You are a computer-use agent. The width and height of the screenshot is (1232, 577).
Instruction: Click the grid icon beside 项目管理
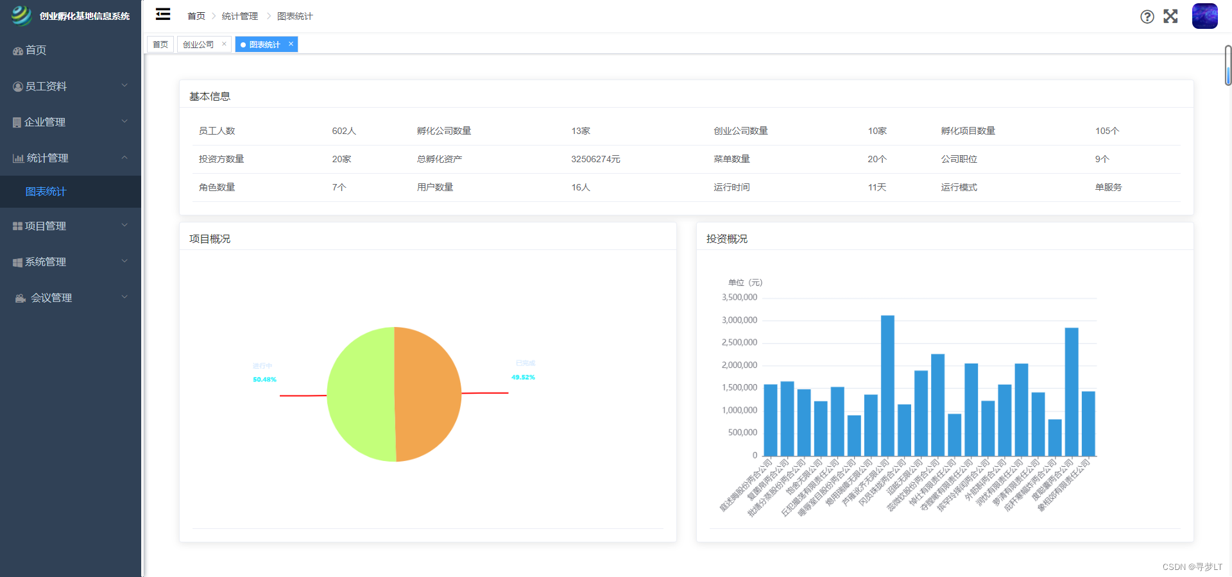(x=18, y=226)
